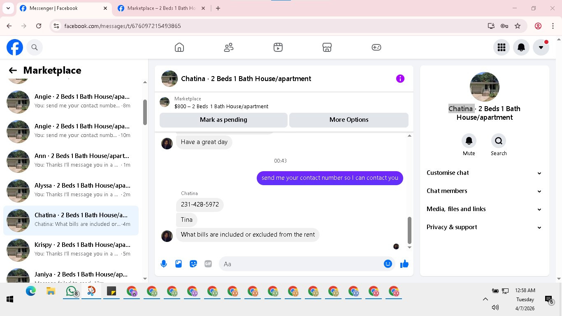The image size is (562, 316).
Task: Open Marketplace storefront icon in top navigation
Action: pyautogui.click(x=327, y=47)
